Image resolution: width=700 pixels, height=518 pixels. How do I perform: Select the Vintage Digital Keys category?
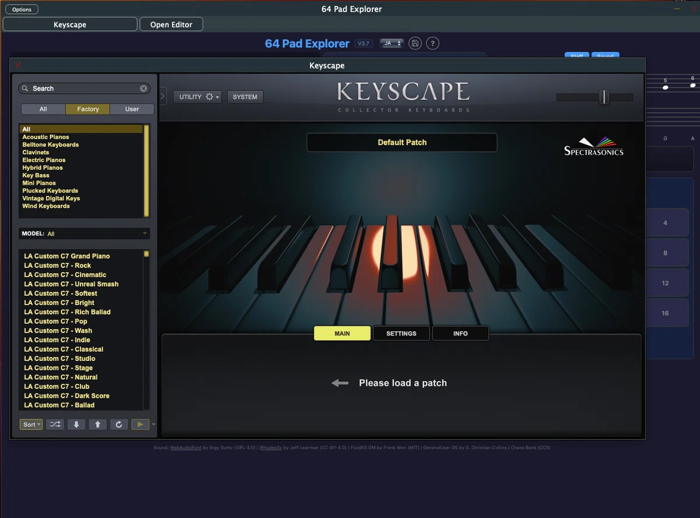(x=51, y=198)
